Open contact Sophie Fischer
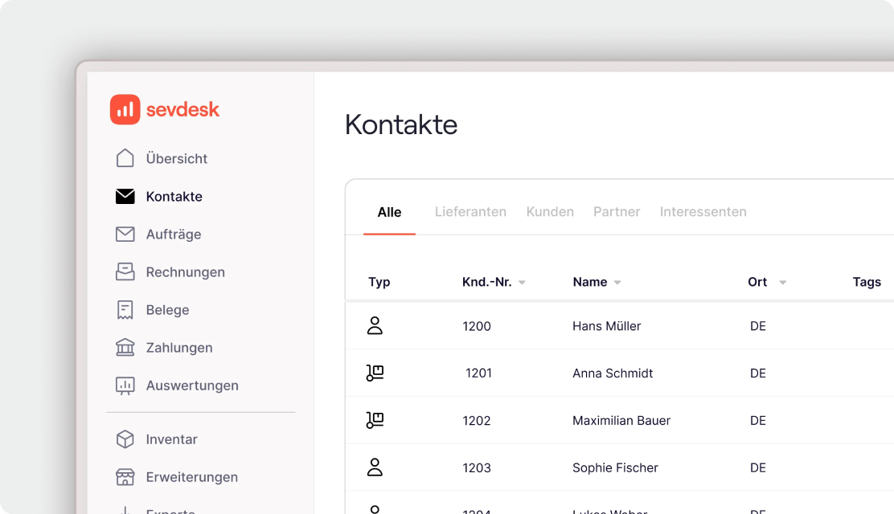 click(x=615, y=468)
